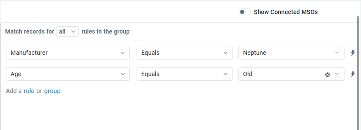
Task: Click the Neptune value field text
Action: tap(255, 53)
